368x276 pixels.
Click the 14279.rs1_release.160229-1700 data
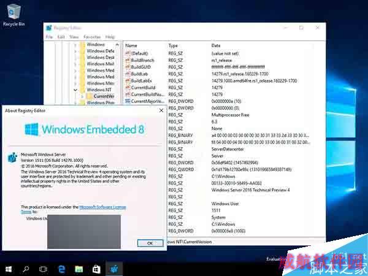coord(240,74)
